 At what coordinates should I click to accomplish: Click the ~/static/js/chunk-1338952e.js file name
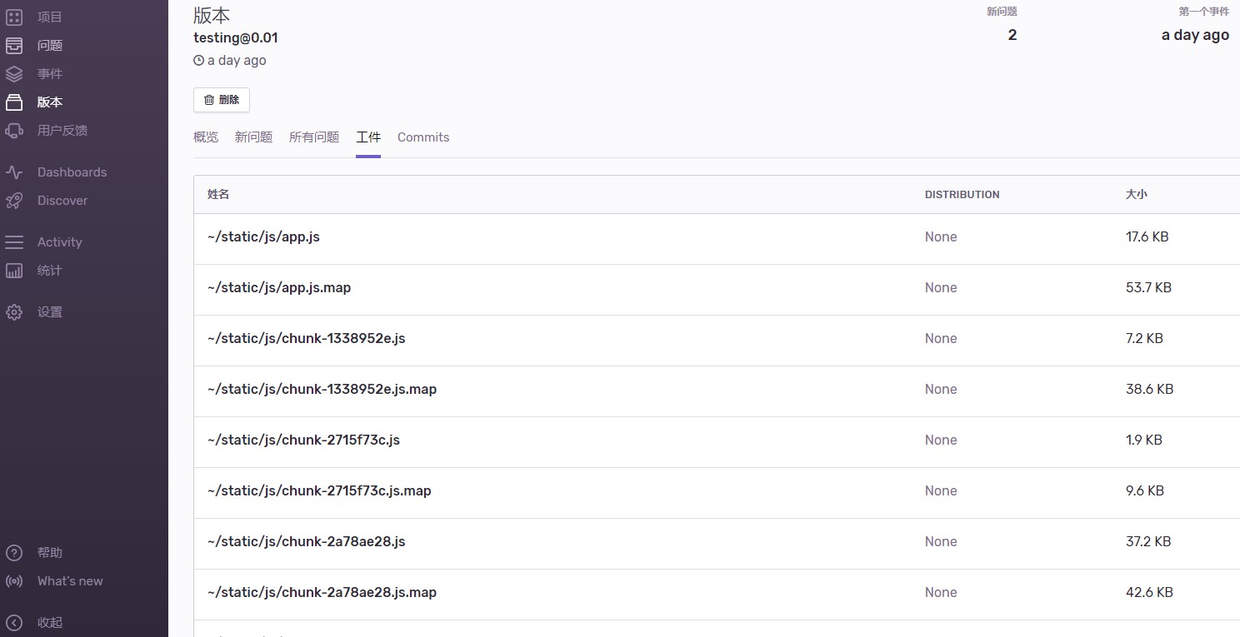[x=307, y=338]
